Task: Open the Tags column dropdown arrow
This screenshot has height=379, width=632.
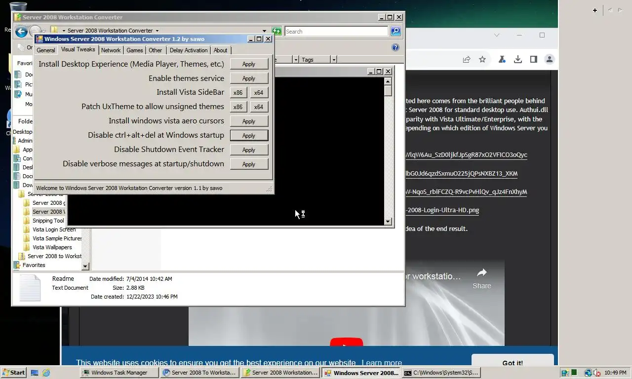Action: [x=334, y=60]
